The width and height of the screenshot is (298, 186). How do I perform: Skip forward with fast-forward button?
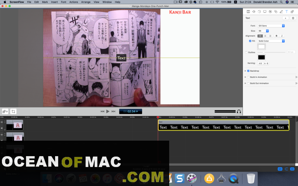tap(113, 112)
